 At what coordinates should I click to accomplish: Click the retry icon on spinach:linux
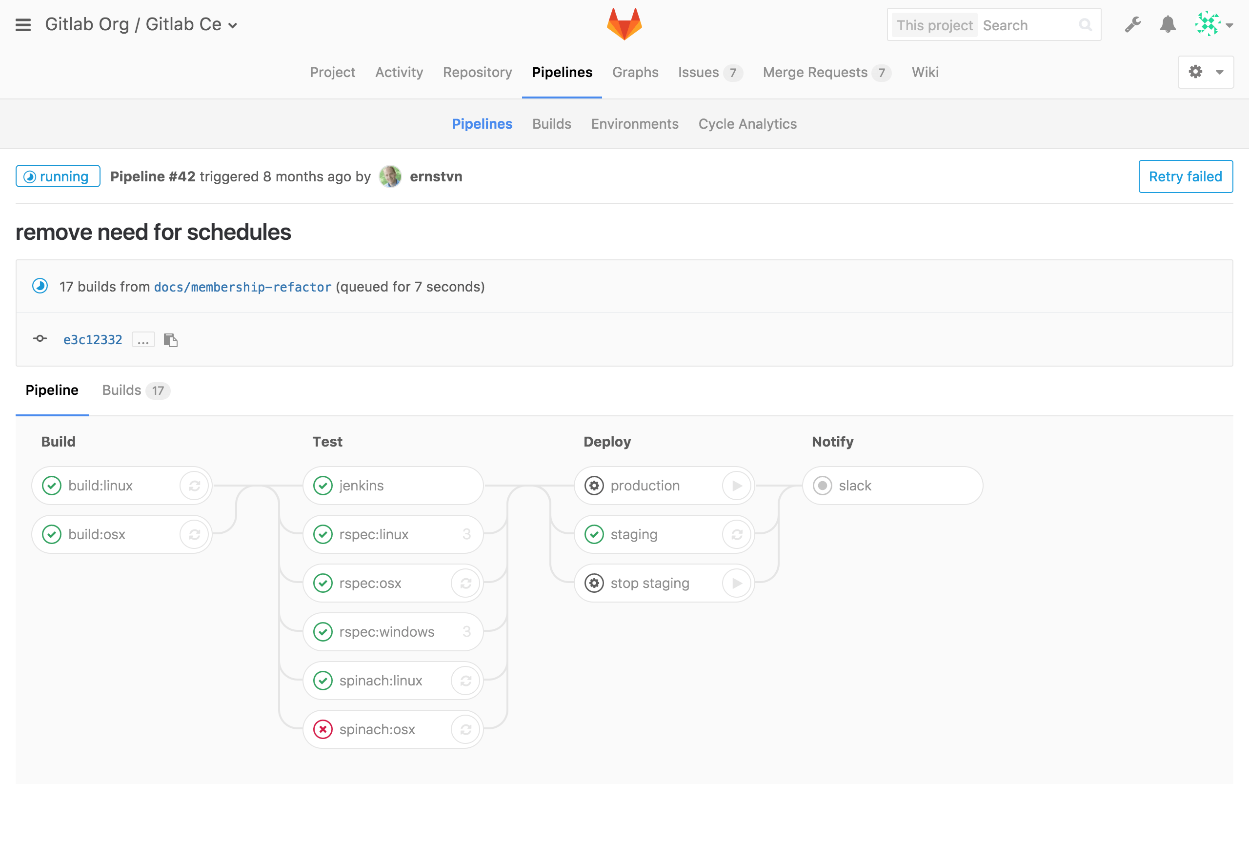(x=466, y=680)
